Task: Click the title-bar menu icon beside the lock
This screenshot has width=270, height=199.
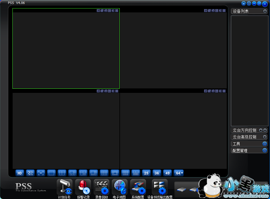Action: tap(249, 3)
